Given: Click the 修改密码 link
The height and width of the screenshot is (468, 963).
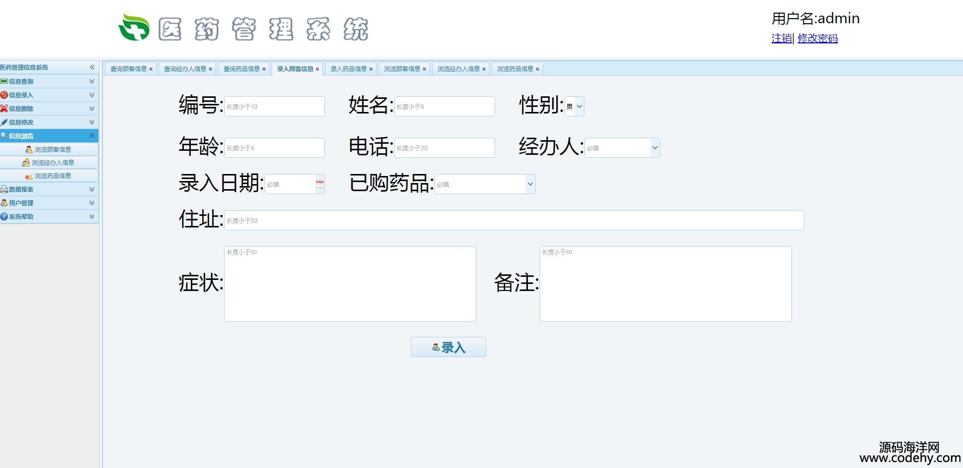Looking at the screenshot, I should [817, 38].
